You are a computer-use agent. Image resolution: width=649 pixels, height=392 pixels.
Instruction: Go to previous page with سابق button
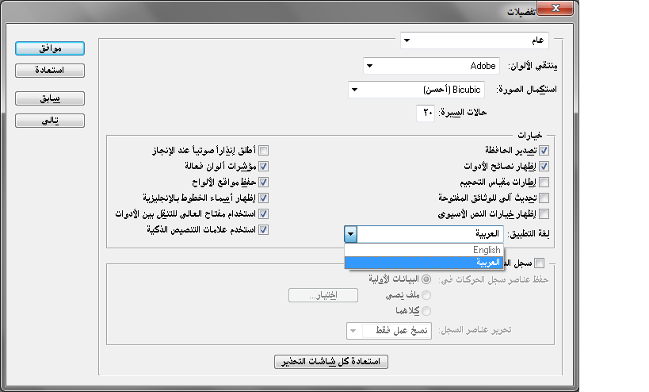point(50,99)
